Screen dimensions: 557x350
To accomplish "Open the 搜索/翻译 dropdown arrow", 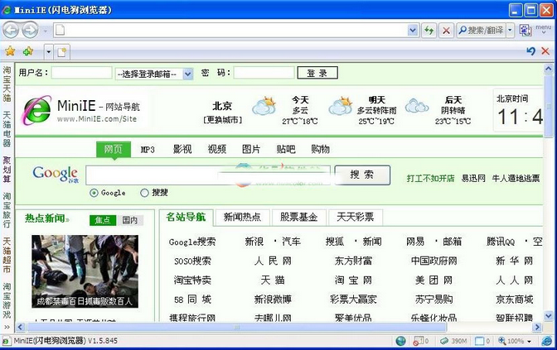I will 510,31.
